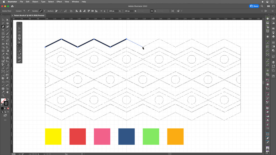This screenshot has width=276, height=155.
Task: Open Search magnifier in title bar
Action: click(262, 6)
